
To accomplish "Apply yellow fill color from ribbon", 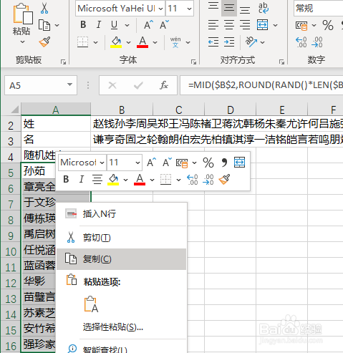I will 116,42.
